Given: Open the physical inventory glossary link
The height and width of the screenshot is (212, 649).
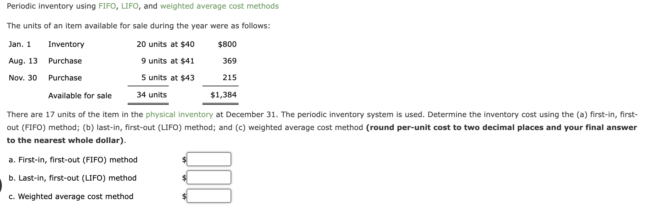Looking at the screenshot, I should tap(180, 114).
